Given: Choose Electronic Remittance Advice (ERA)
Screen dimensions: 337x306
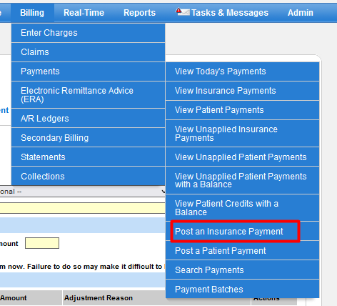Looking at the screenshot, I should click(88, 95).
